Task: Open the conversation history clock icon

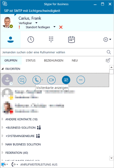Action: coord(31,39)
